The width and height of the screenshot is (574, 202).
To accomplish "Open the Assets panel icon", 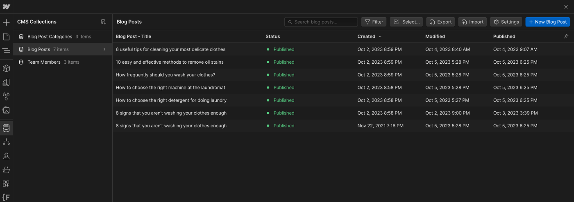I will 6,110.
